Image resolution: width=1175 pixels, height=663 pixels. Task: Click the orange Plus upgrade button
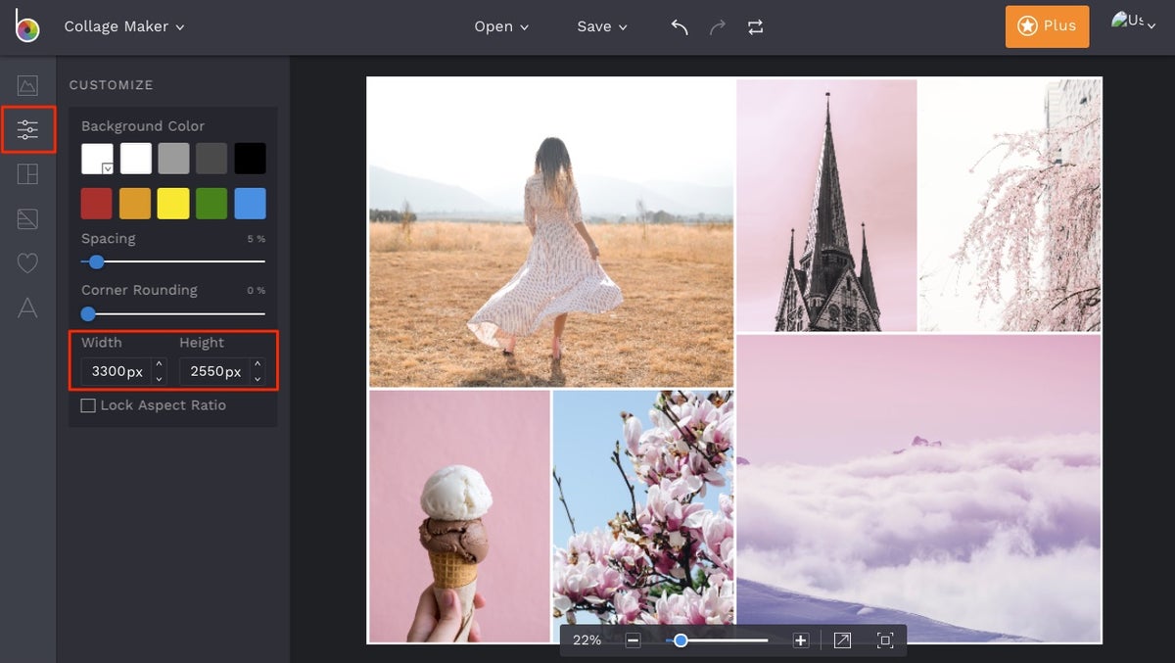pyautogui.click(x=1047, y=26)
